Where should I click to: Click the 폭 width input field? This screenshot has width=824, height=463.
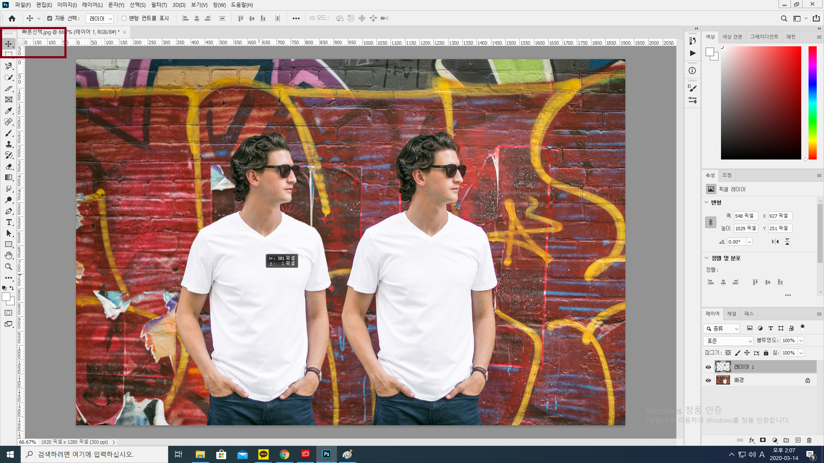745,216
